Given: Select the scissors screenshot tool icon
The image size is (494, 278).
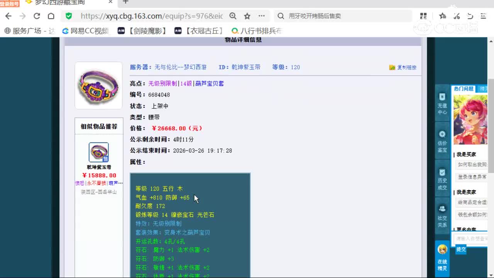Looking at the screenshot, I should click(x=457, y=16).
